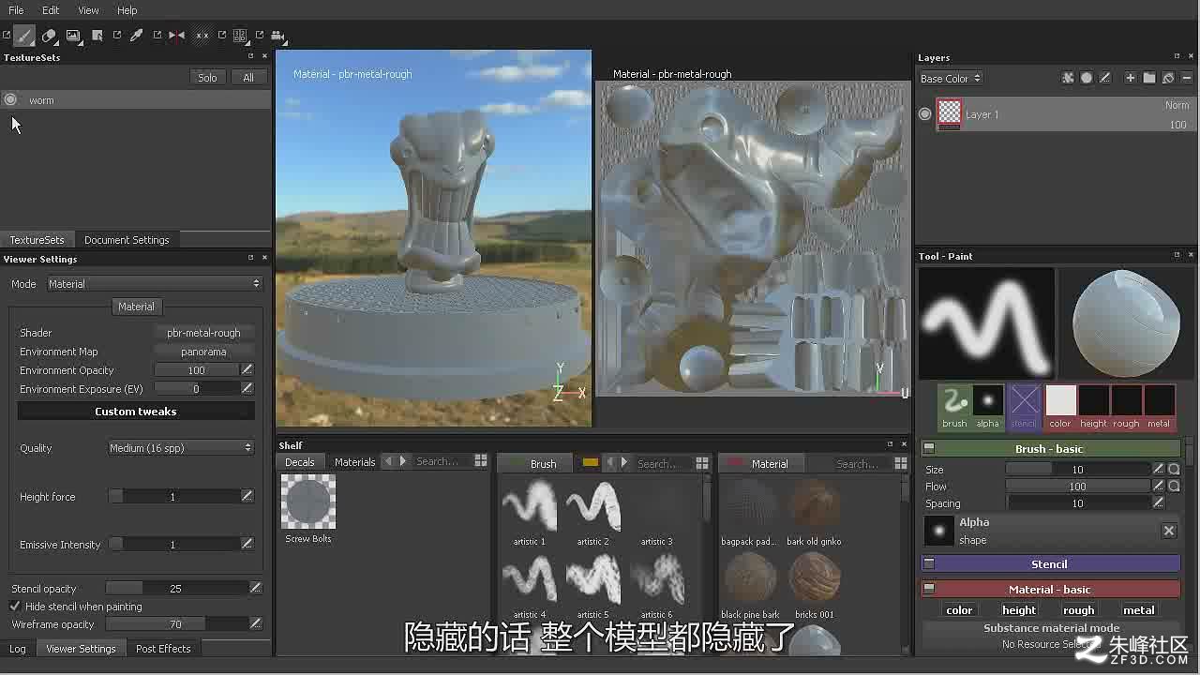This screenshot has height=675, width=1200.
Task: Select the Paint brush tool in toolbar
Action: (24, 36)
